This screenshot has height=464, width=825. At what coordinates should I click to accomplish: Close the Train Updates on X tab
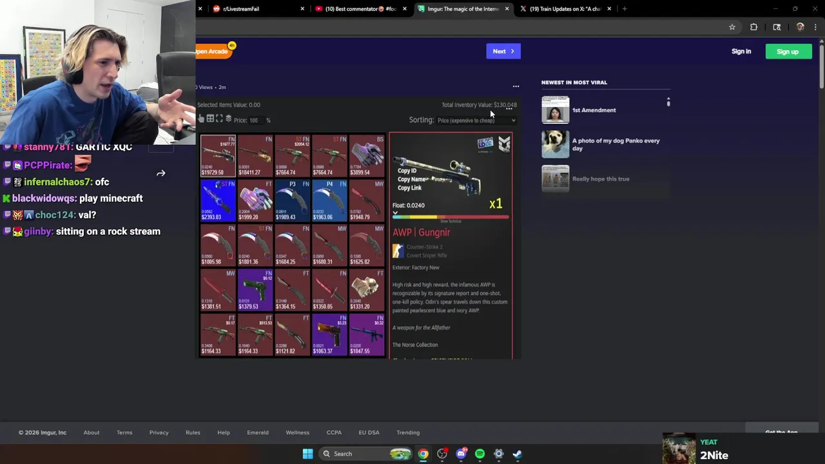609,9
